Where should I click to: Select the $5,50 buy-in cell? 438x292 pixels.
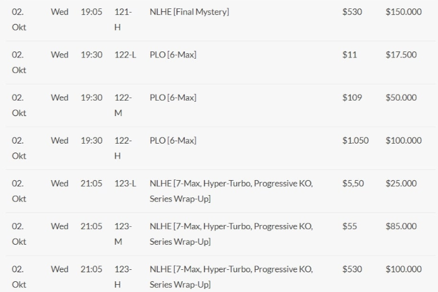click(353, 184)
